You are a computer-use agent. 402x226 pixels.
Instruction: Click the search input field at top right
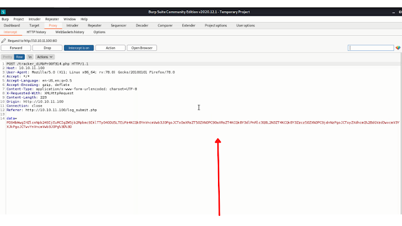coord(371,48)
